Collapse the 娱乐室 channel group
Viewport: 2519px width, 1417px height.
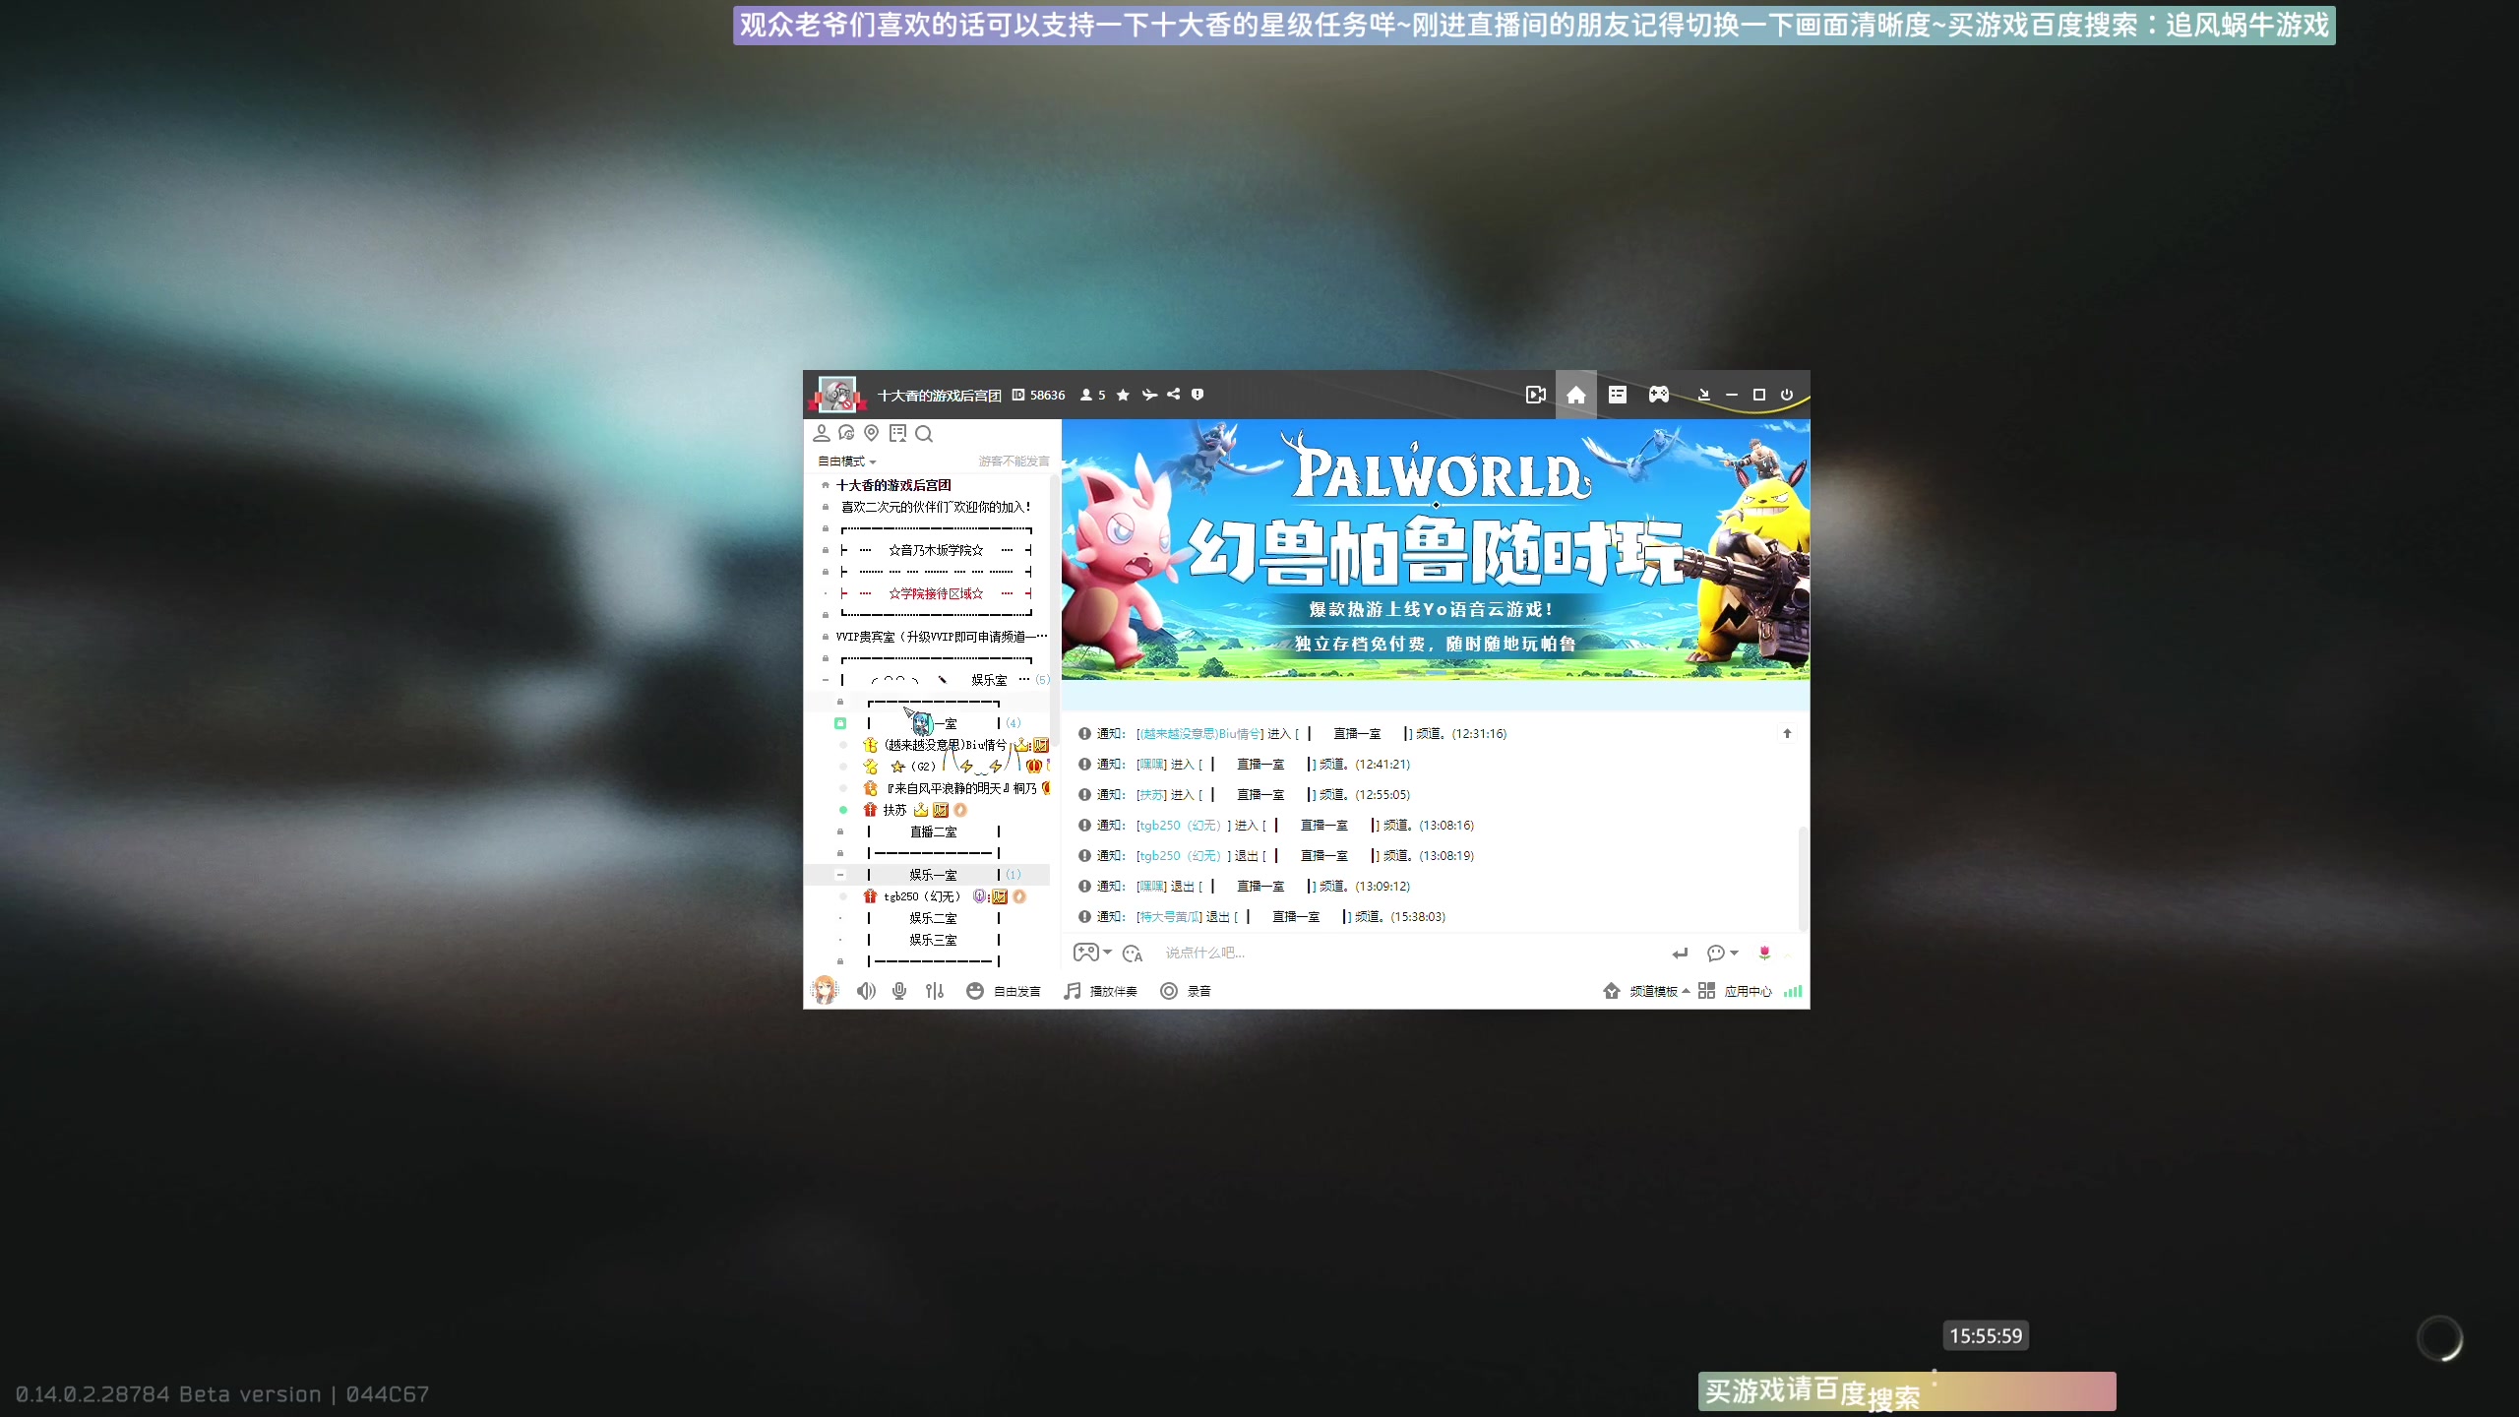[826, 680]
